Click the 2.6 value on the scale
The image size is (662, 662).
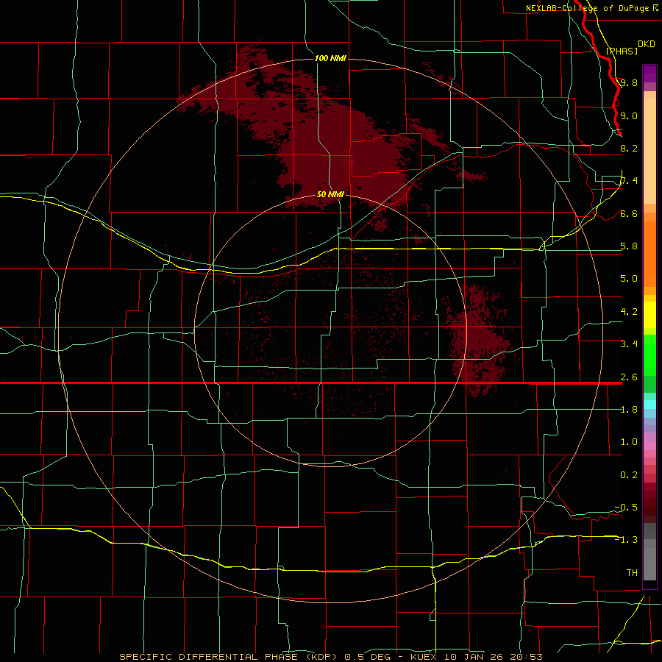click(629, 377)
